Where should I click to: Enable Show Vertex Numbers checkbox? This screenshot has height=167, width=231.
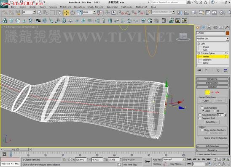(202, 130)
